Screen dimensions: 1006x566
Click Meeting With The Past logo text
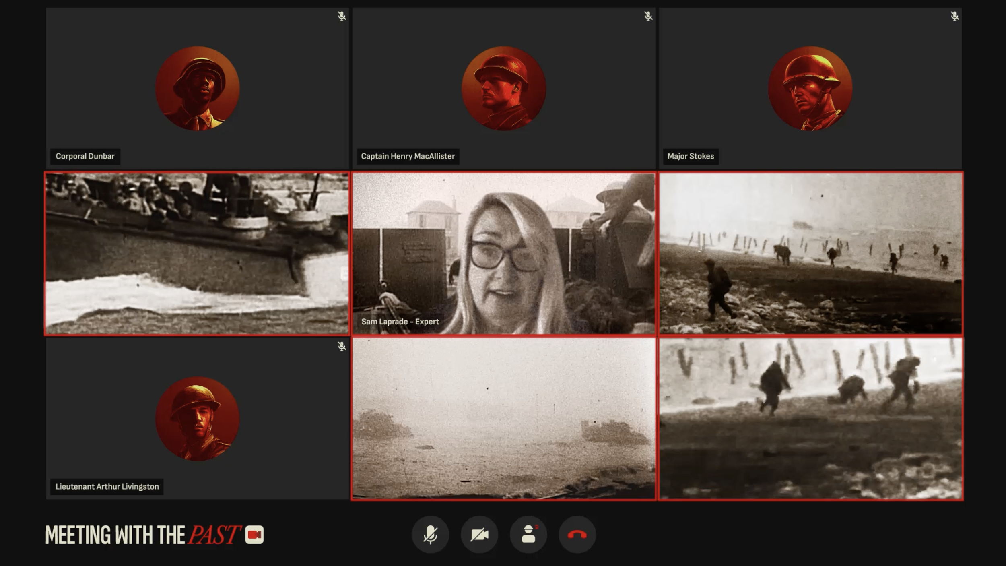tap(143, 535)
